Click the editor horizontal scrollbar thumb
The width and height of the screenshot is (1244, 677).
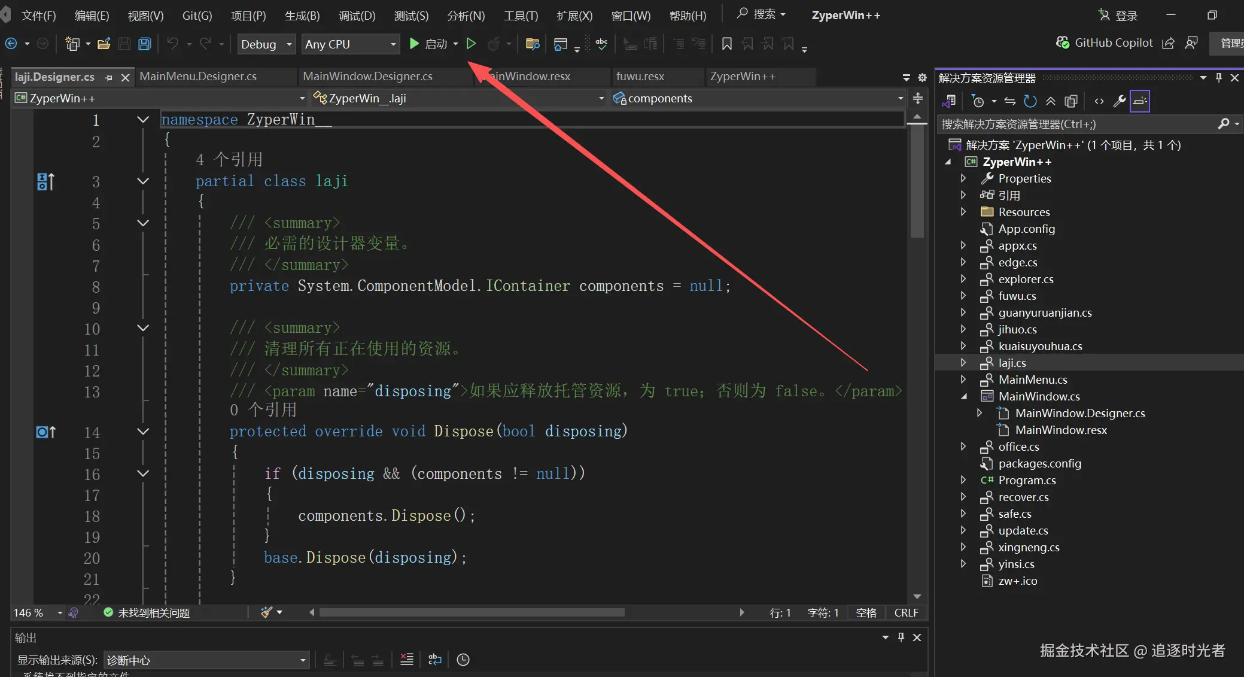pyautogui.click(x=472, y=612)
